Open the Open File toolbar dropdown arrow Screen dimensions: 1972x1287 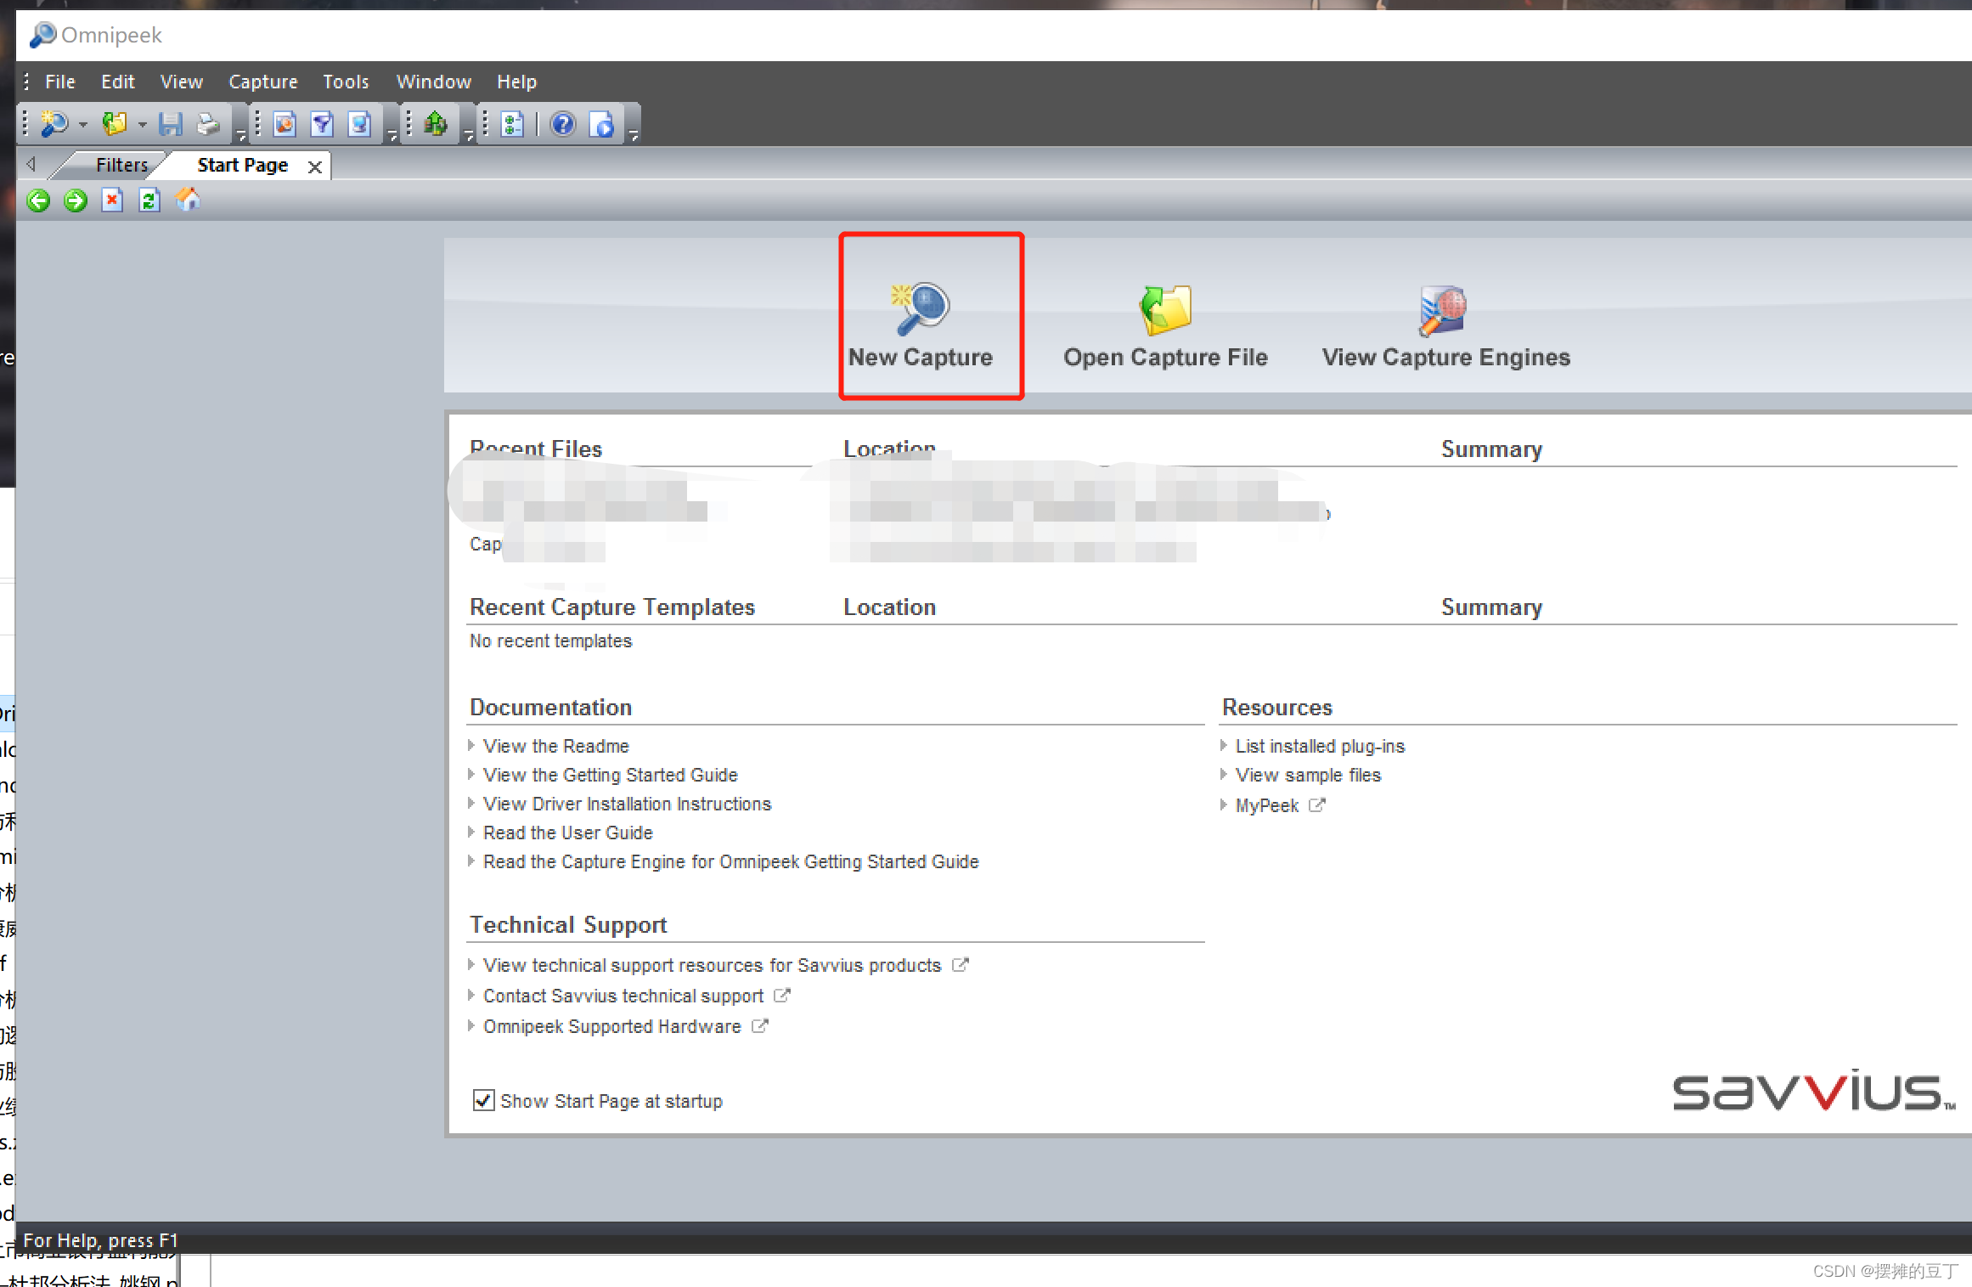click(x=142, y=125)
